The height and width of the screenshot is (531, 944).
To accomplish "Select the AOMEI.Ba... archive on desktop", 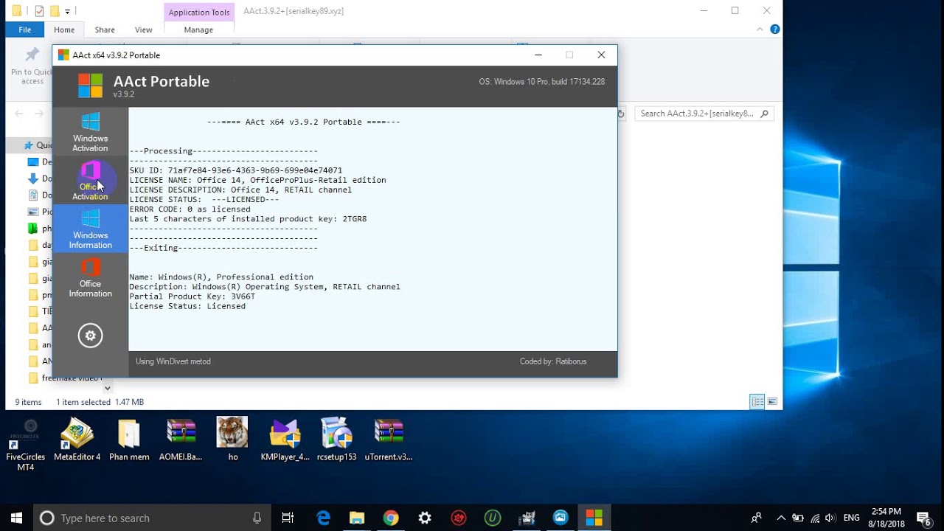I will coord(181,440).
